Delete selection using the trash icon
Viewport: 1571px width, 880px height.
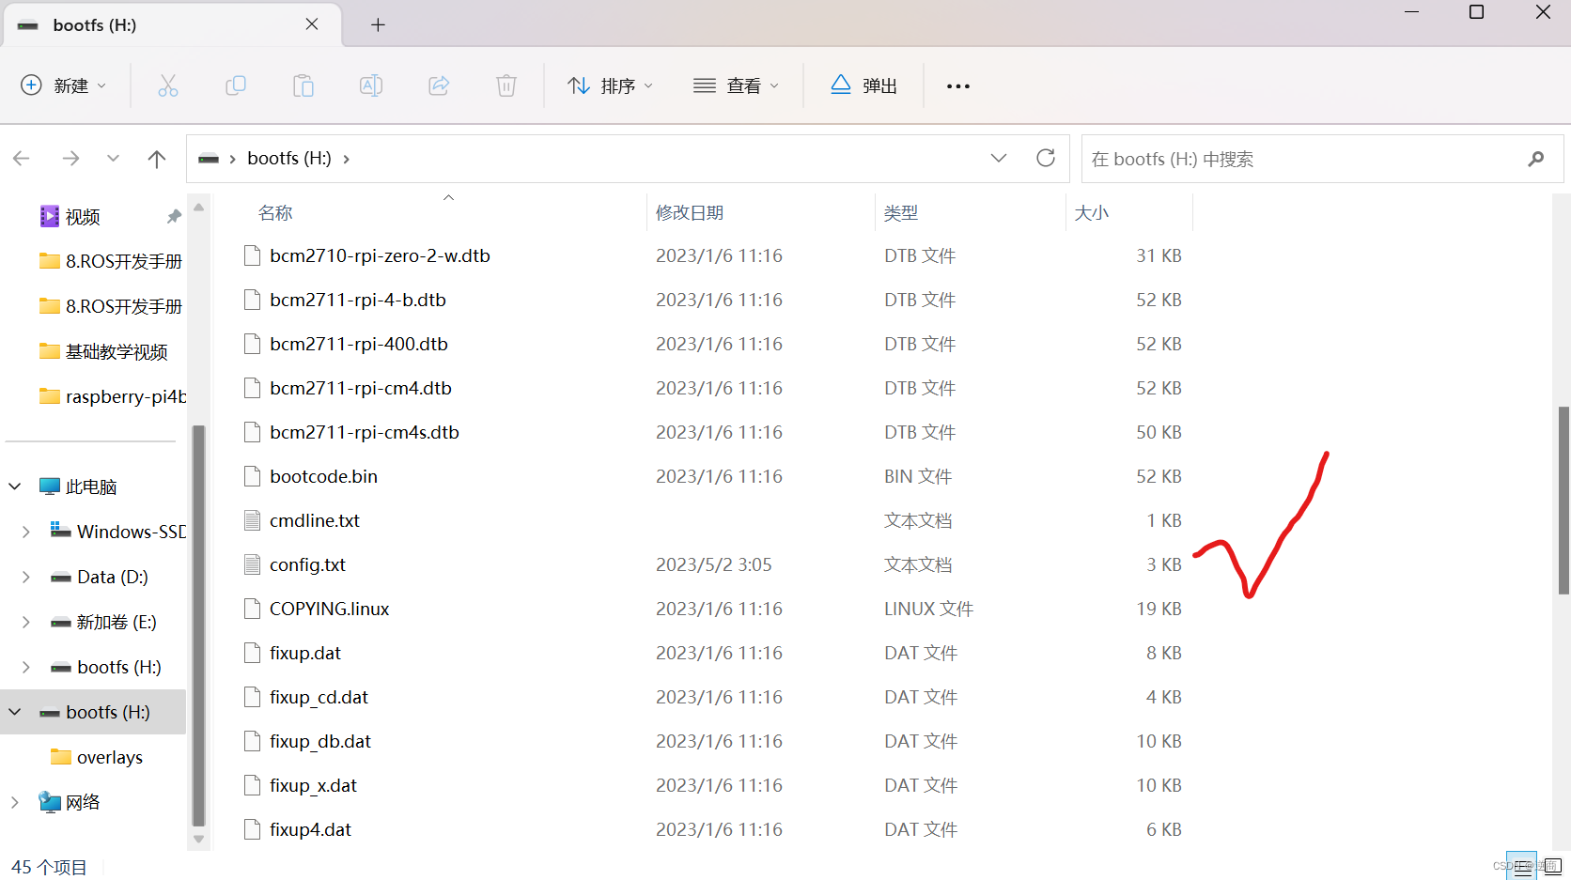(506, 85)
